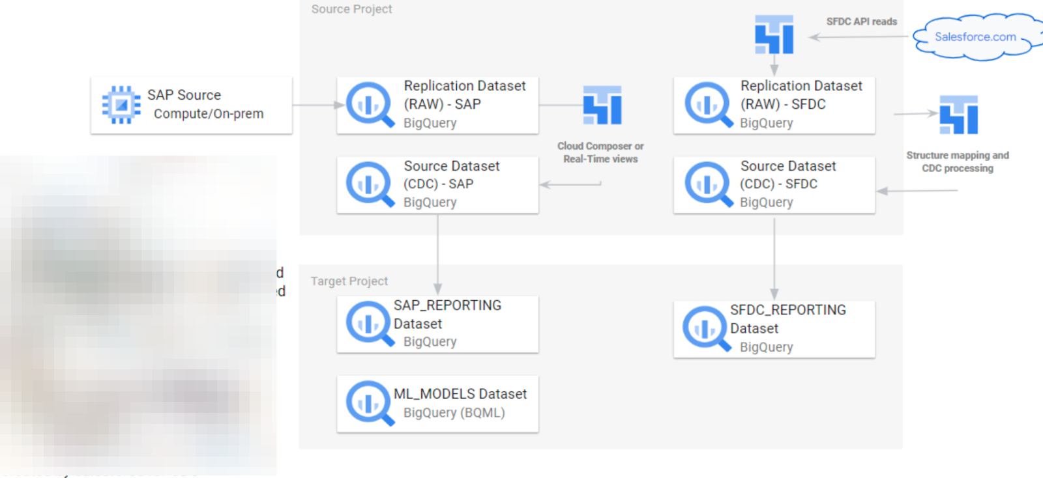Click BigQuery icon in Replication Dataset (RAW) - SAP
The width and height of the screenshot is (1043, 478).
(370, 105)
